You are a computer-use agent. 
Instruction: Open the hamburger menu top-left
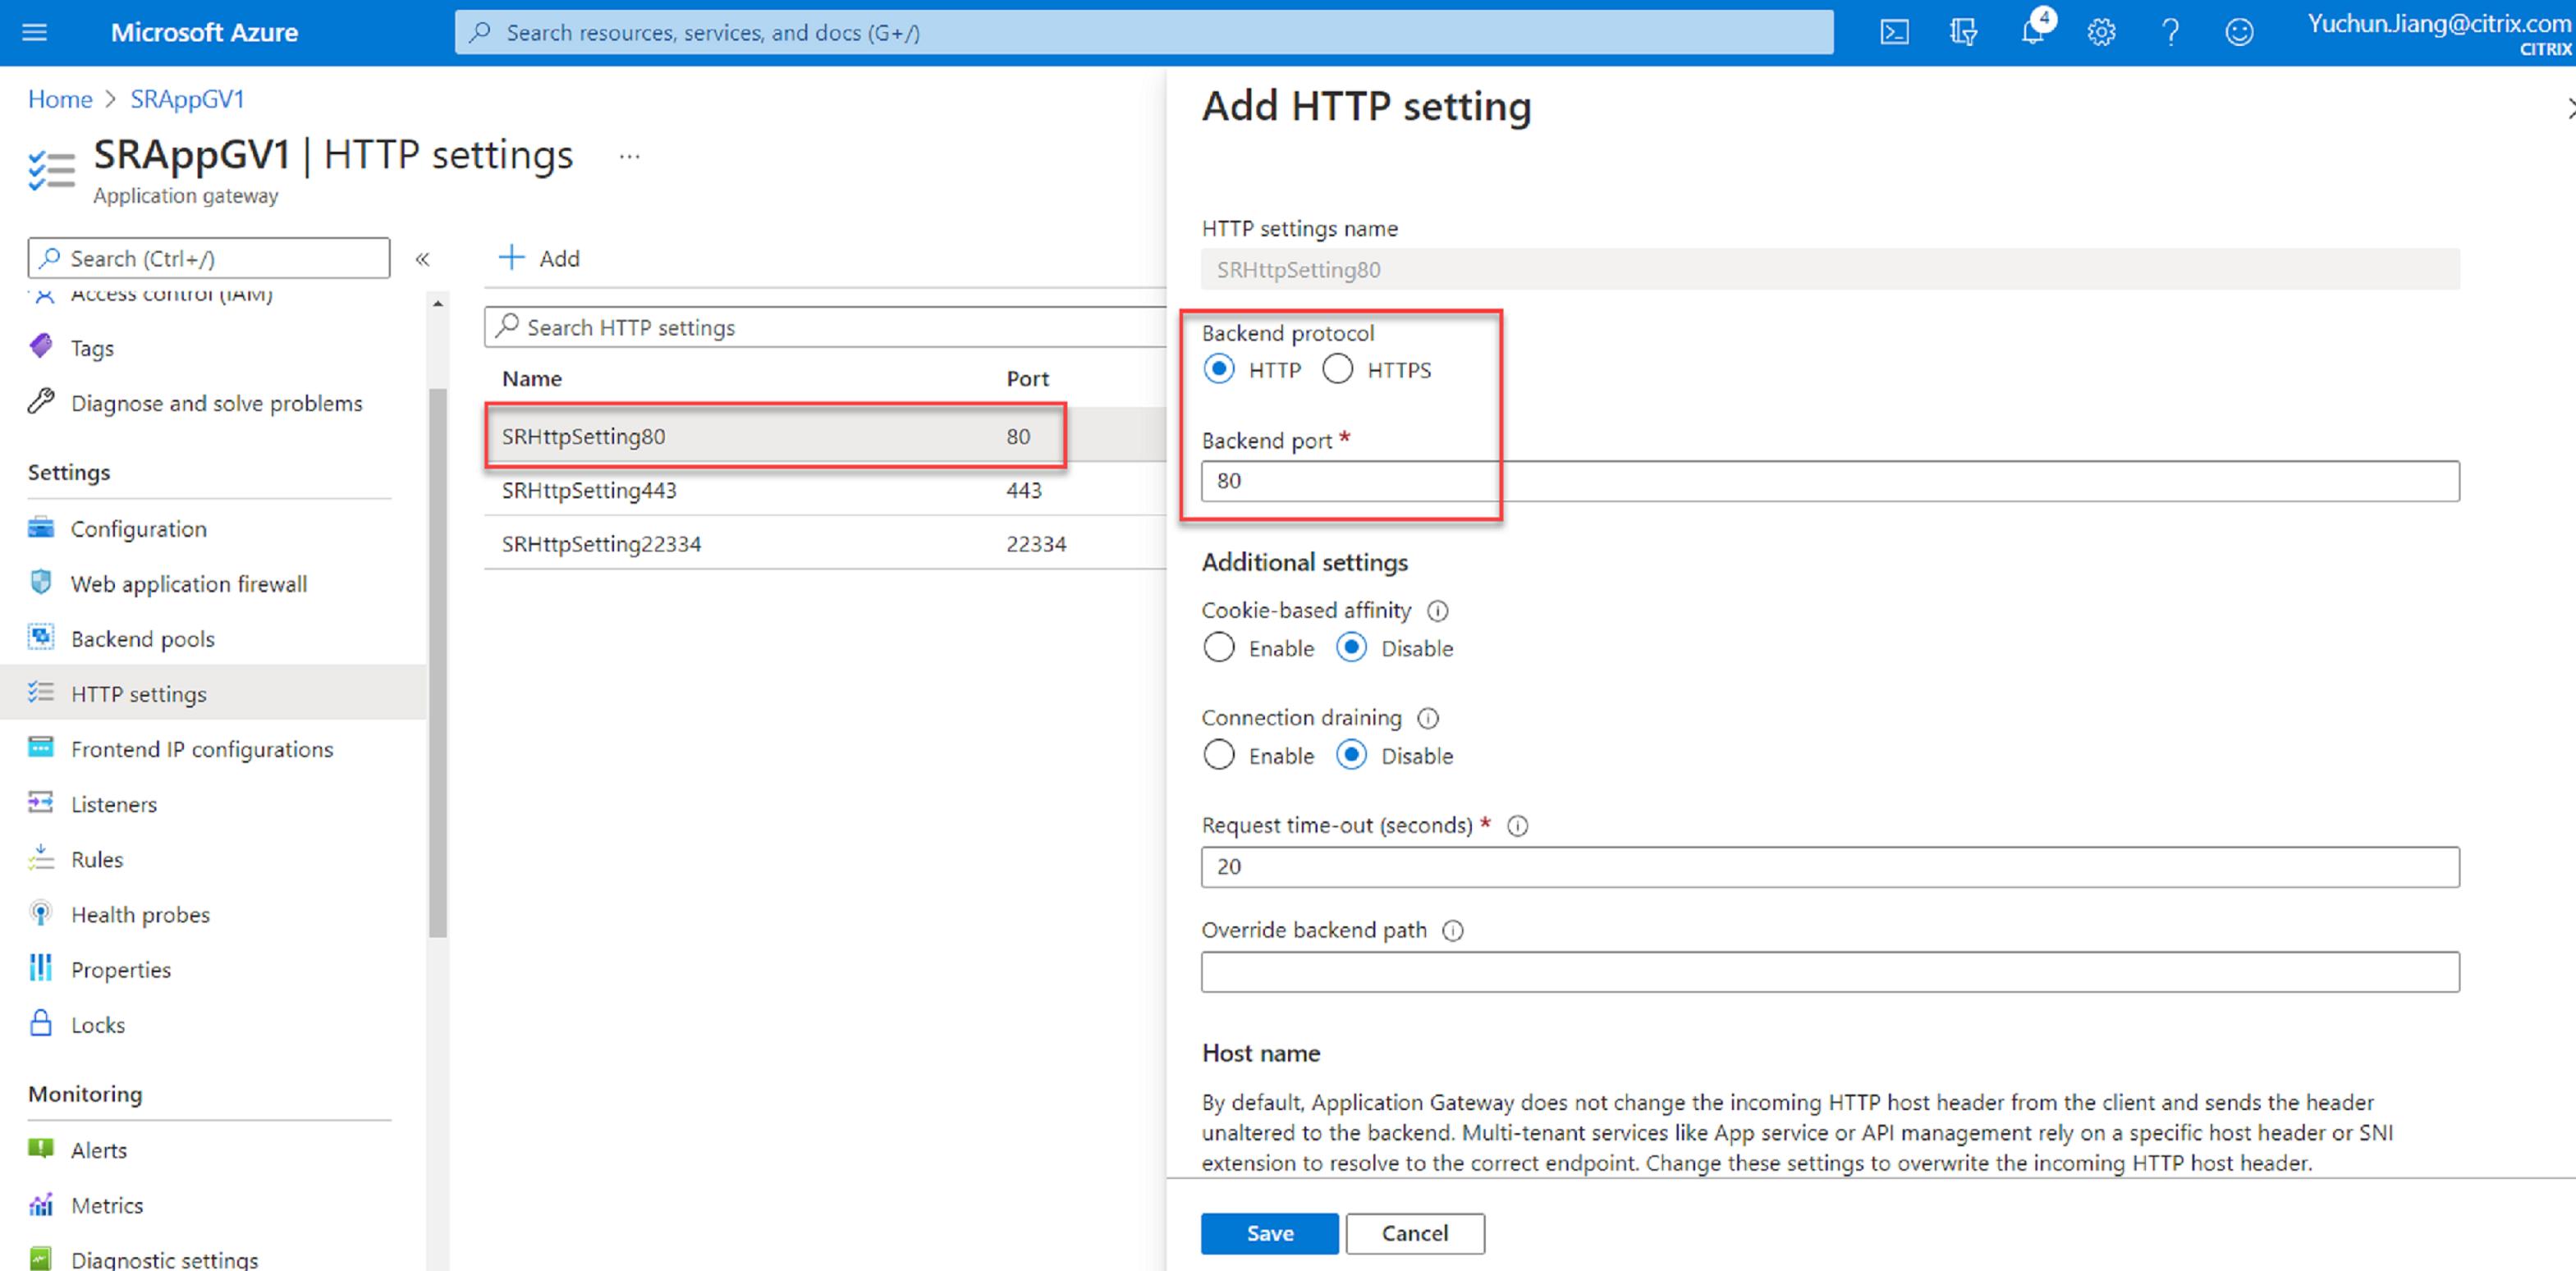[34, 31]
